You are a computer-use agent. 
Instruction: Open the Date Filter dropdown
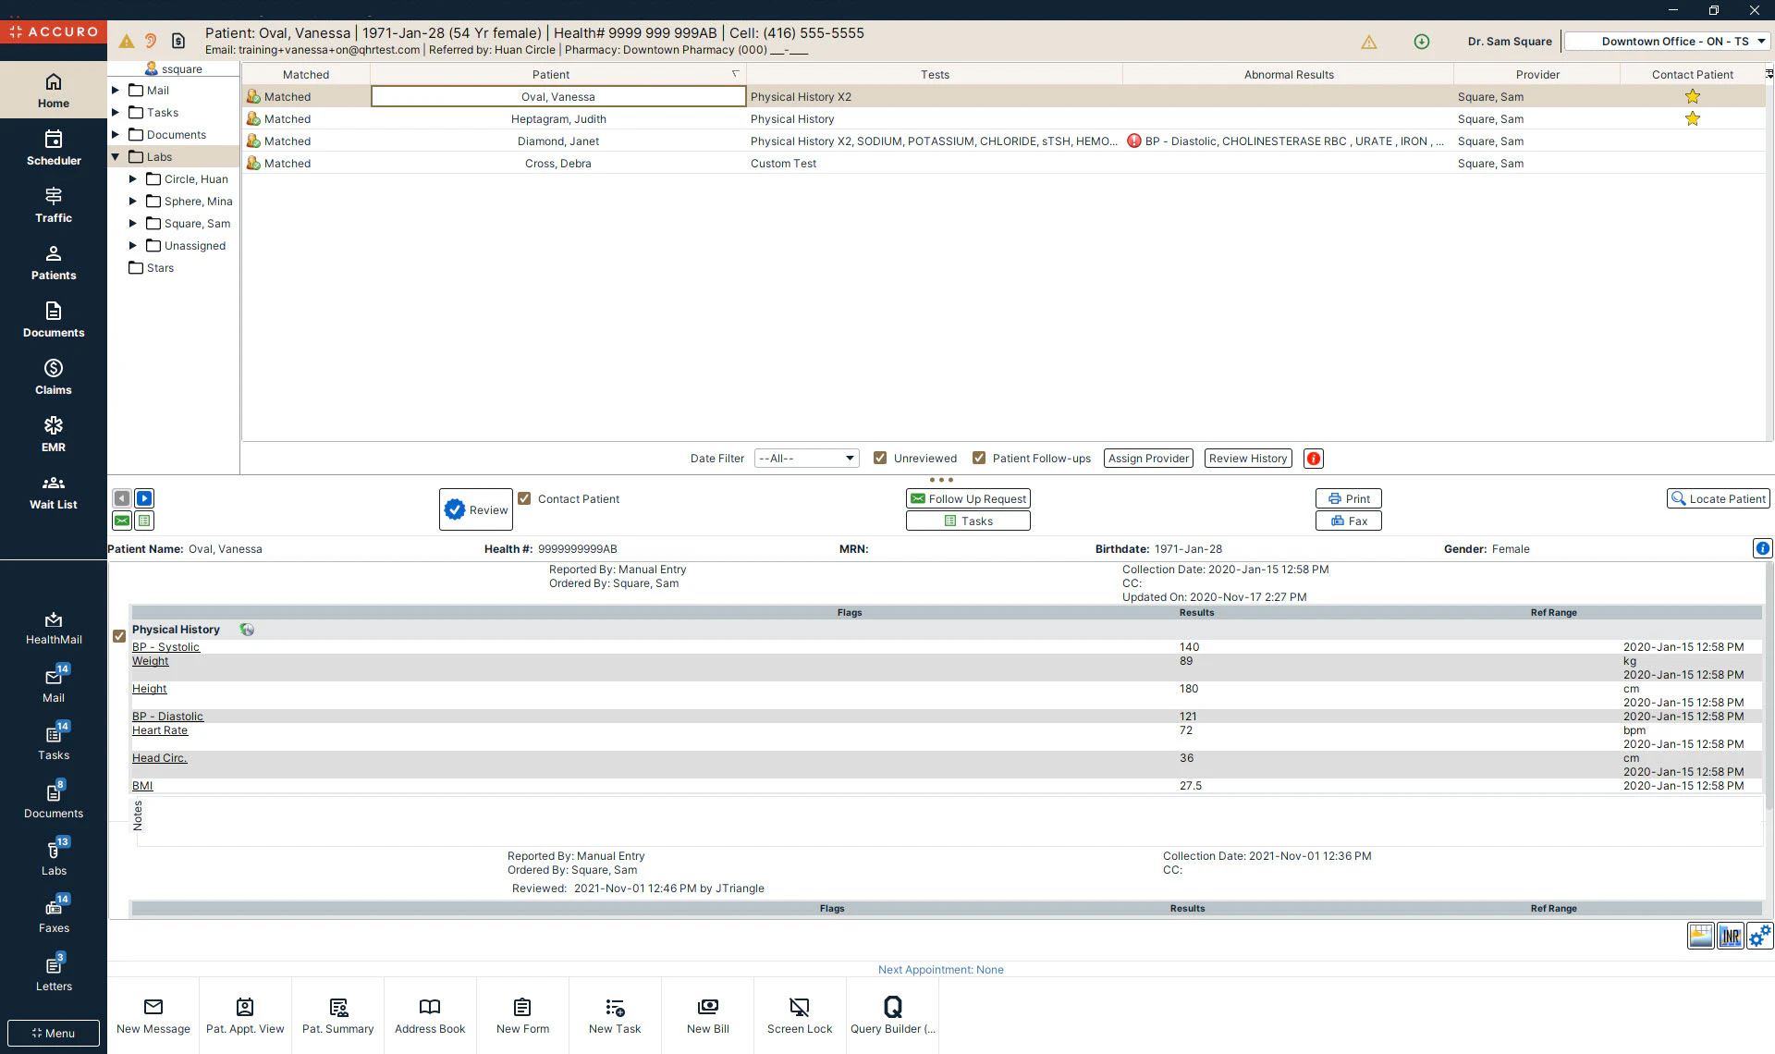[805, 458]
